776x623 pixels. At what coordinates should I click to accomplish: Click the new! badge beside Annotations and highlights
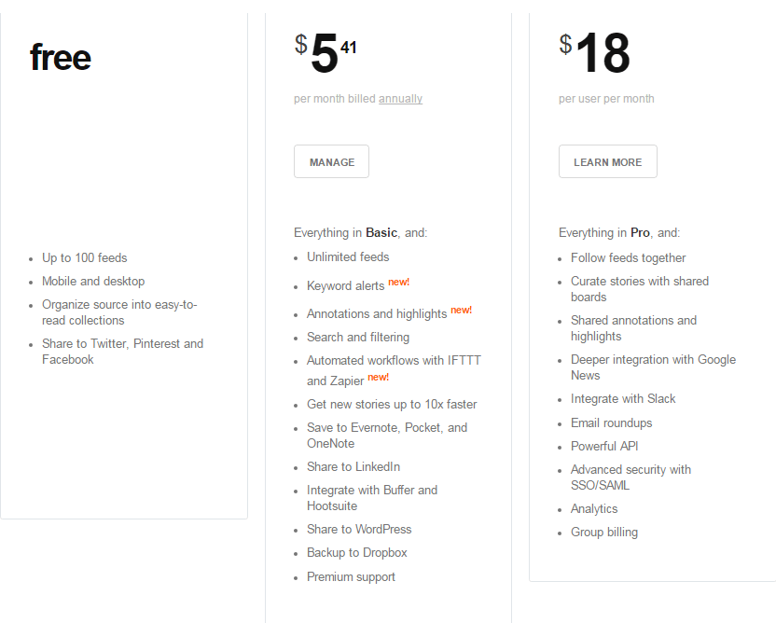tap(461, 309)
